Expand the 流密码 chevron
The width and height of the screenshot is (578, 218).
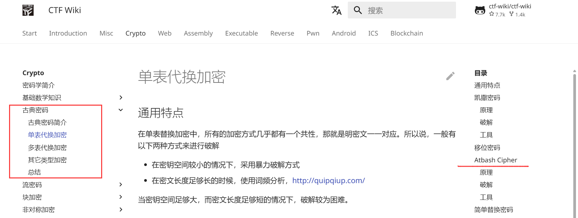pyautogui.click(x=121, y=185)
